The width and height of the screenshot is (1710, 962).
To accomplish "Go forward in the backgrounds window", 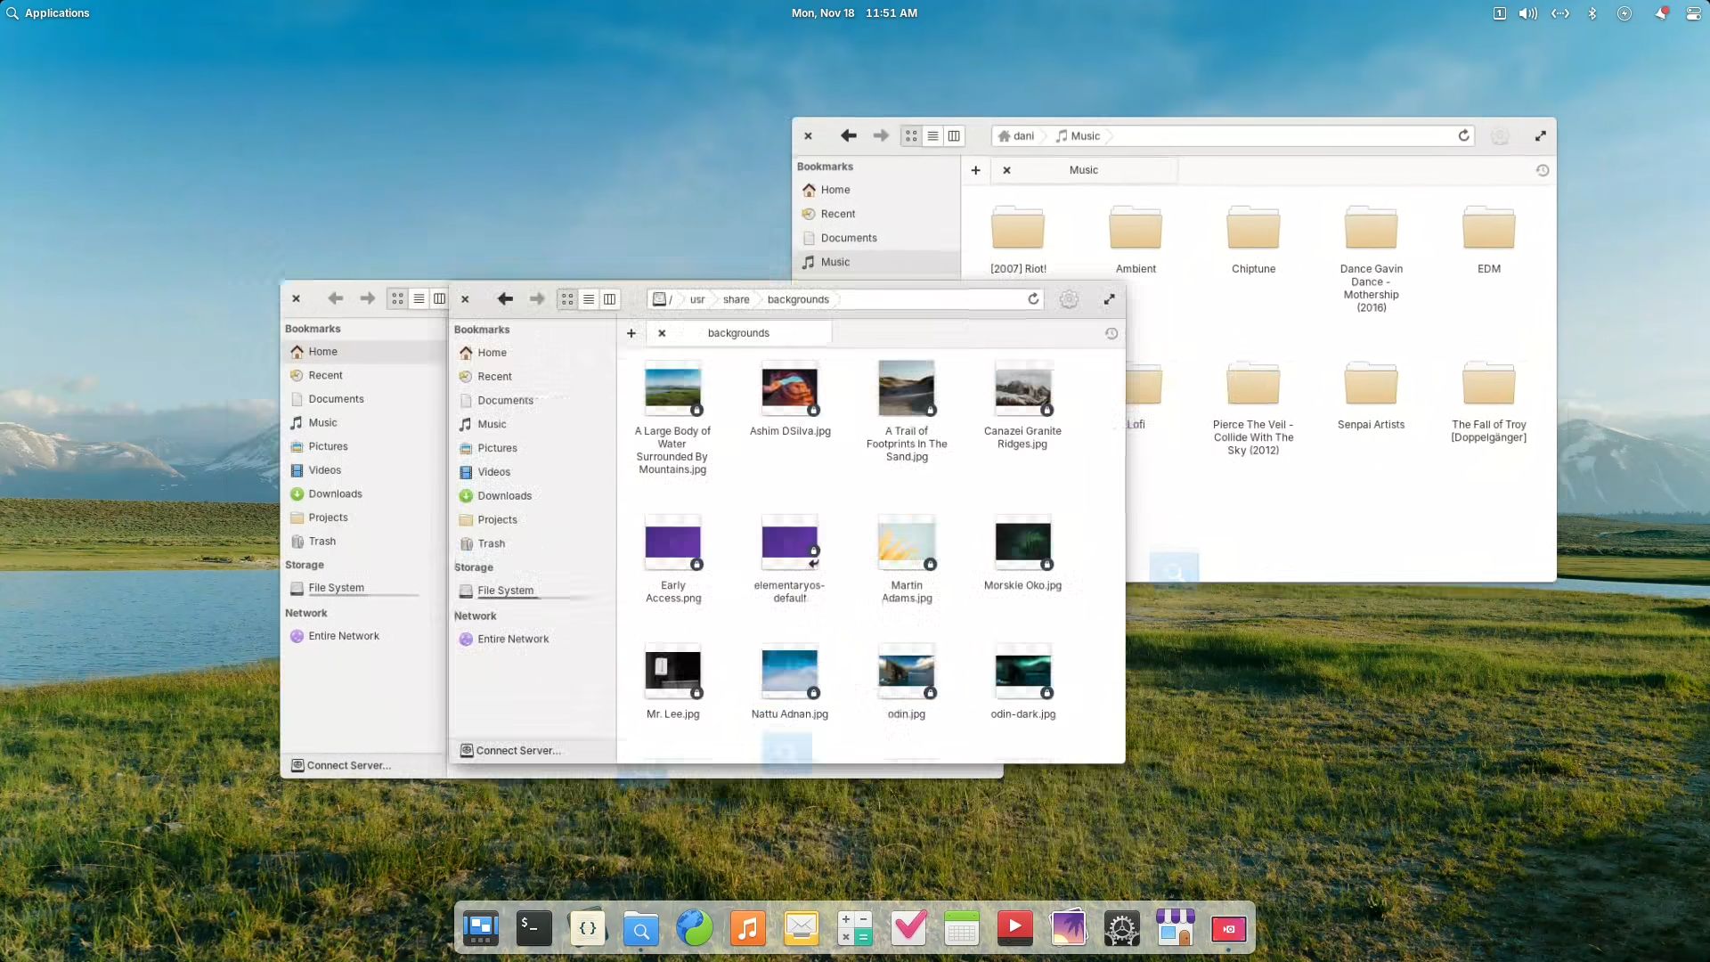I will pos(537,299).
